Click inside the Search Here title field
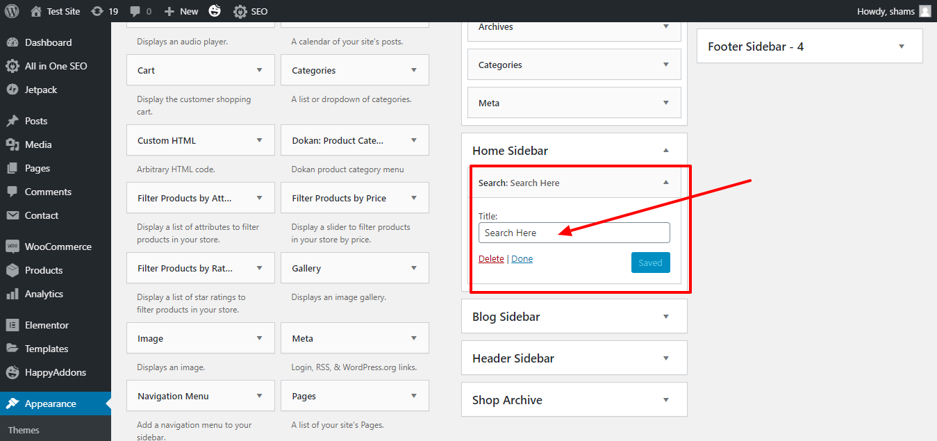937x441 pixels. 574,233
